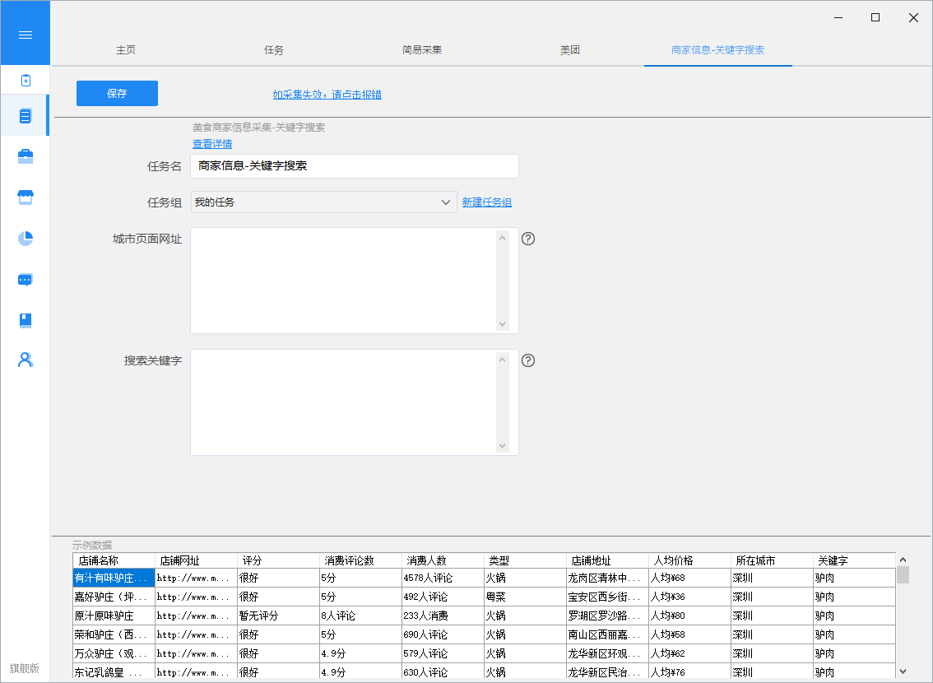This screenshot has height=683, width=933.
Task: Click down arrow of 城市页面网址 scrollbar
Action: tap(502, 324)
